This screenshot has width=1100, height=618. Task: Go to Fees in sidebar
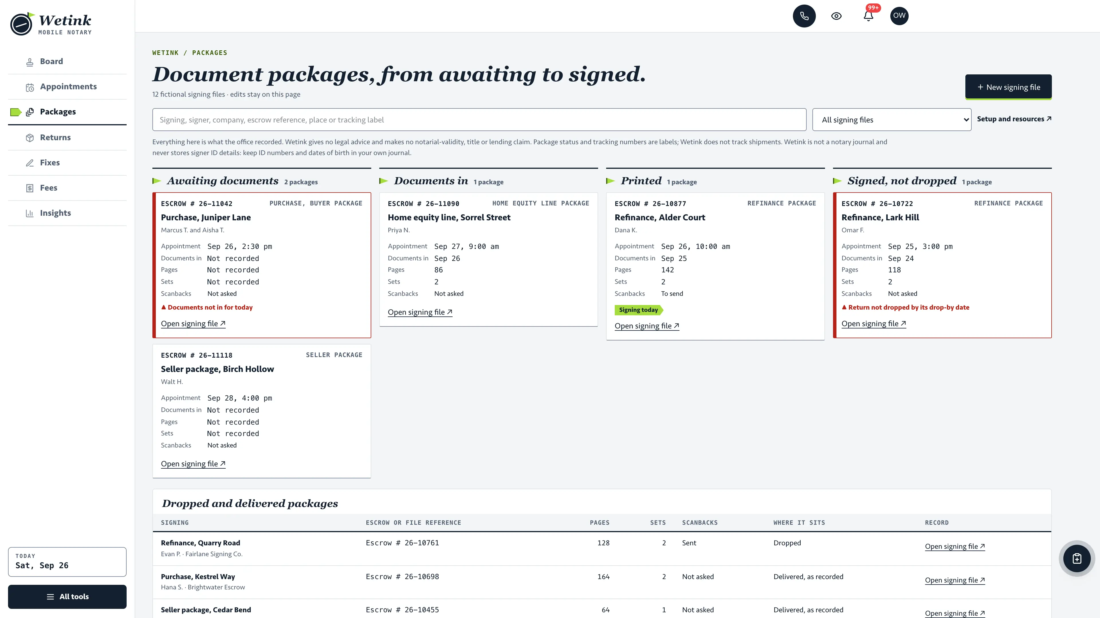[x=67, y=188]
